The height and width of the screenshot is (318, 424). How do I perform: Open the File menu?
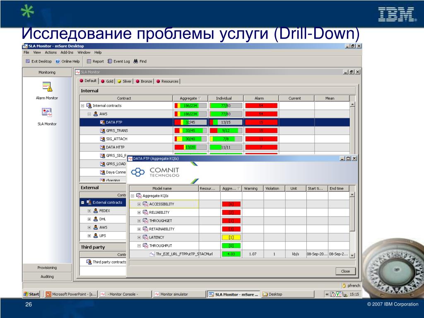click(x=26, y=53)
